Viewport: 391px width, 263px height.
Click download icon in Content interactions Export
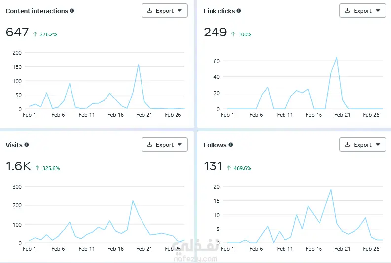[149, 11]
